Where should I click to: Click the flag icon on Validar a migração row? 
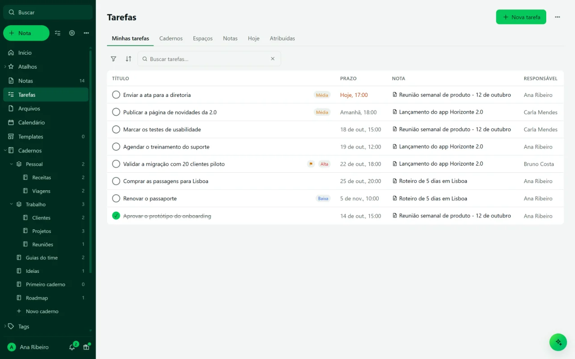pyautogui.click(x=311, y=164)
